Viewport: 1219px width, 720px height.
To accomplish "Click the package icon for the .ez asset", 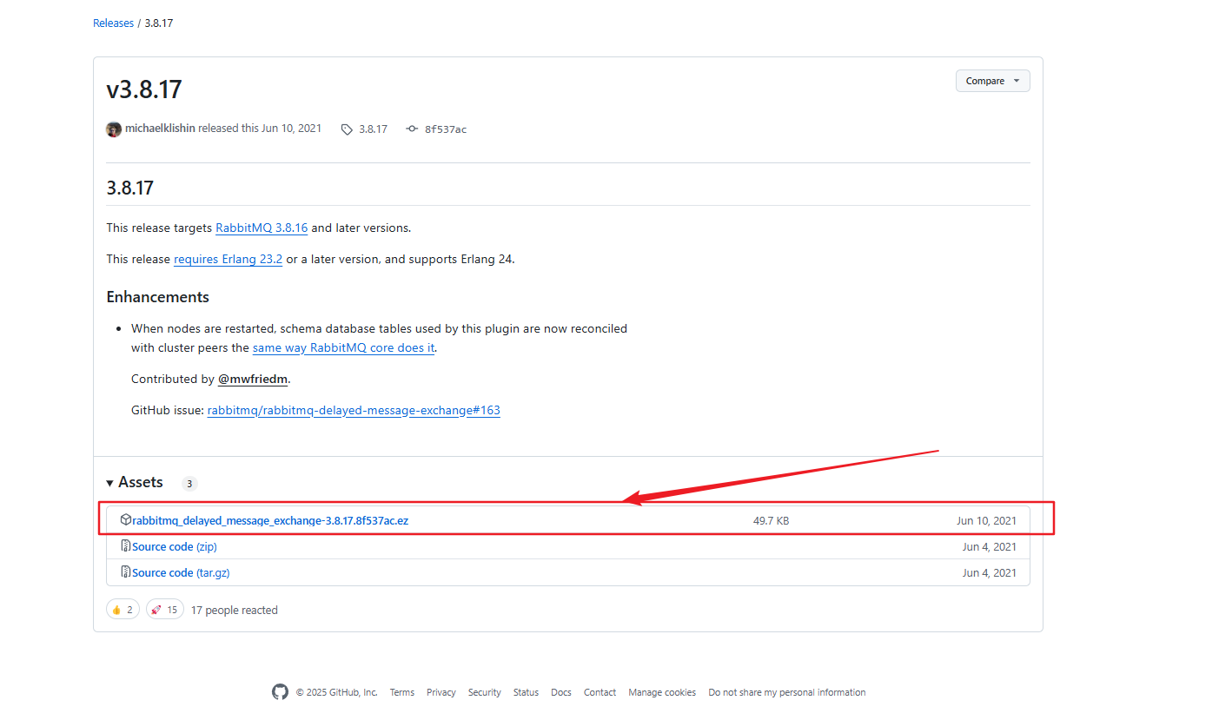I will pos(126,520).
